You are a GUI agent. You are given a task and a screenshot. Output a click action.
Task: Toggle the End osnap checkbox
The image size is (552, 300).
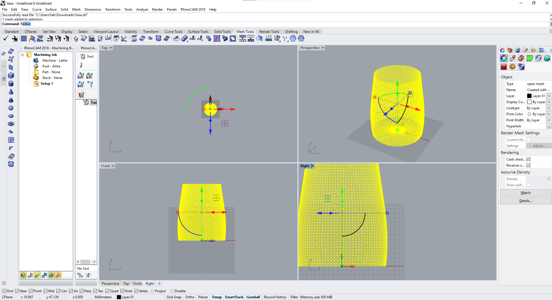(x=4, y=291)
